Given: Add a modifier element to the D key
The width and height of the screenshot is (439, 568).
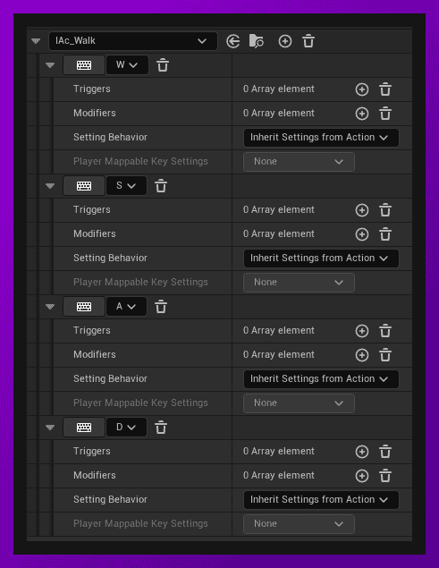Looking at the screenshot, I should [x=362, y=476].
